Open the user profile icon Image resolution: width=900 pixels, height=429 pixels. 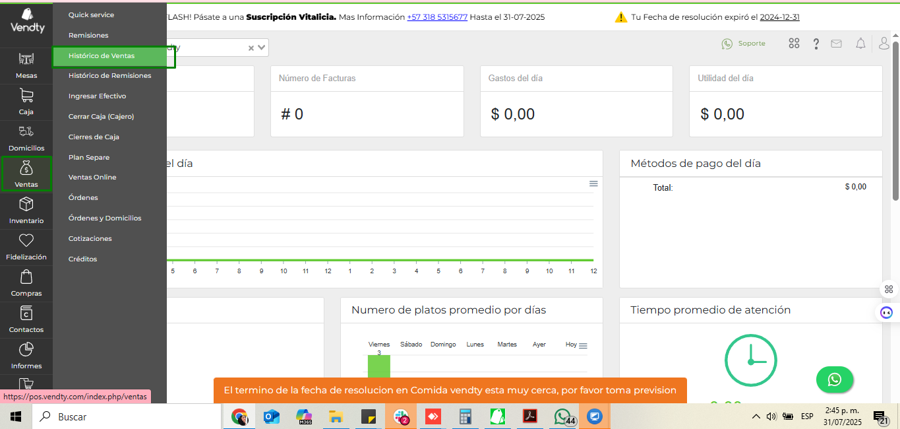click(884, 44)
